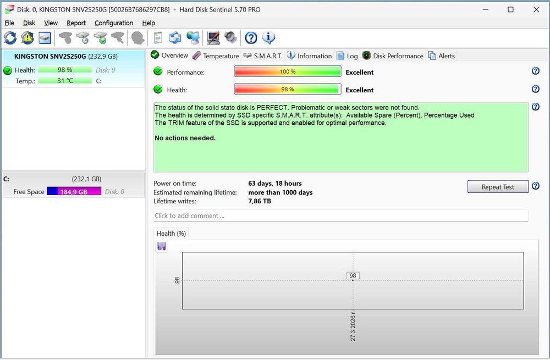Click the '7,86 TB' lifetime writes value
550x360 pixels.
[260, 201]
